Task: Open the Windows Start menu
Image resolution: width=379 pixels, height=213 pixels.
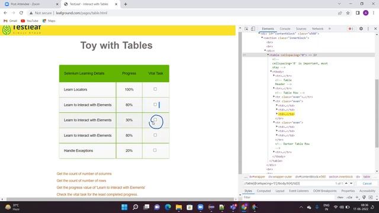Action: coord(124,207)
